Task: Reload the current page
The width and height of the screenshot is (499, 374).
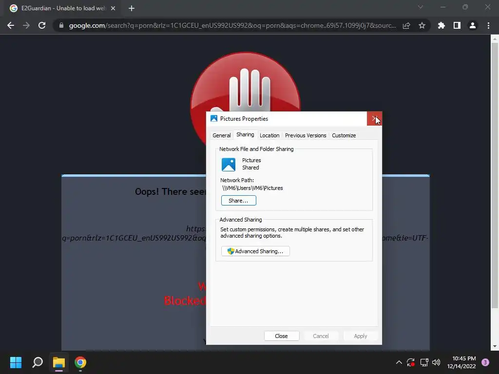Action: pyautogui.click(x=42, y=25)
